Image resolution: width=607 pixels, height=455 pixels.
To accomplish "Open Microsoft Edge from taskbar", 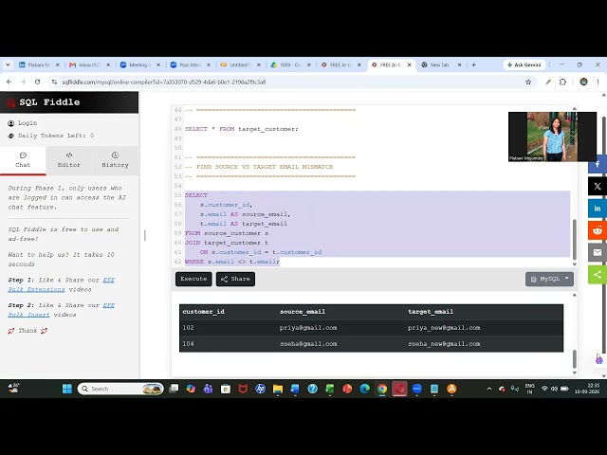I will tap(364, 389).
